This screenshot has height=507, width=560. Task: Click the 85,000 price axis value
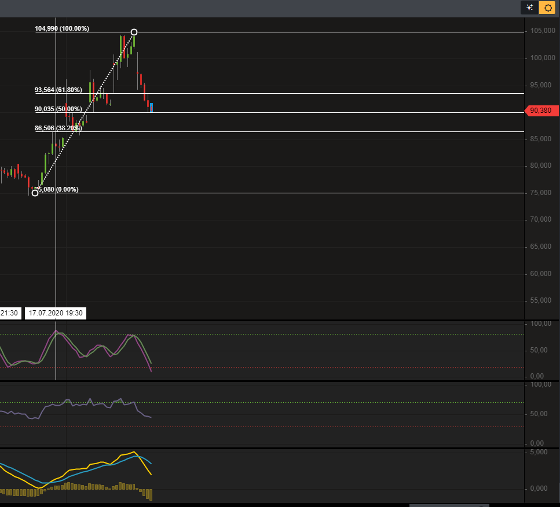541,139
